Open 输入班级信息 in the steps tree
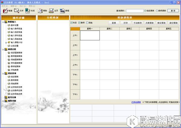The height and width of the screenshot is (128, 181). pos(16,32)
